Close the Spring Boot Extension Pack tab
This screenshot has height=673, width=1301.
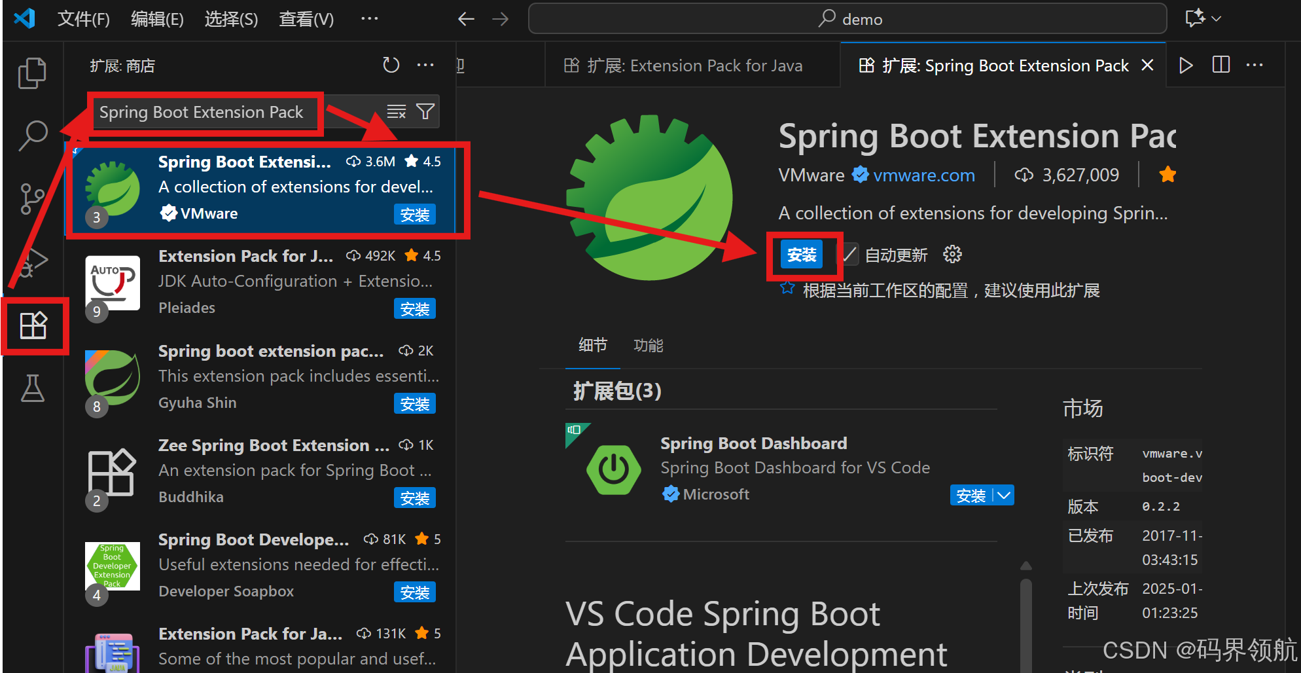1147,65
